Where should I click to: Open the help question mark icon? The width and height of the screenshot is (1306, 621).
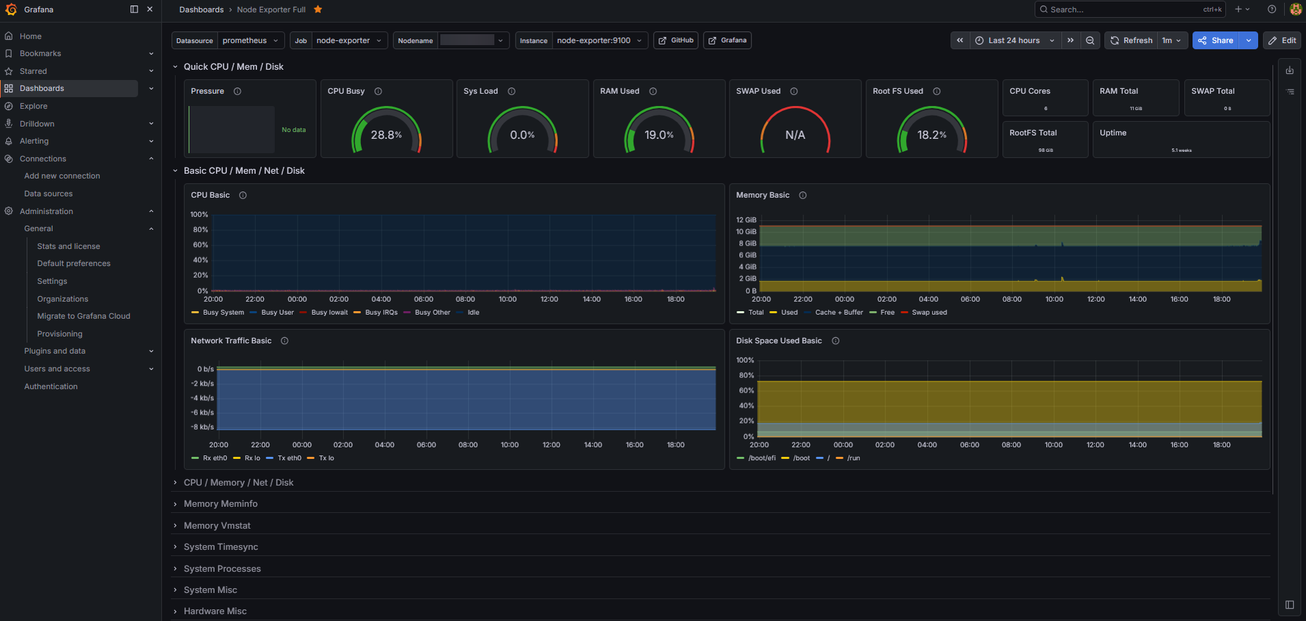coord(1272,10)
